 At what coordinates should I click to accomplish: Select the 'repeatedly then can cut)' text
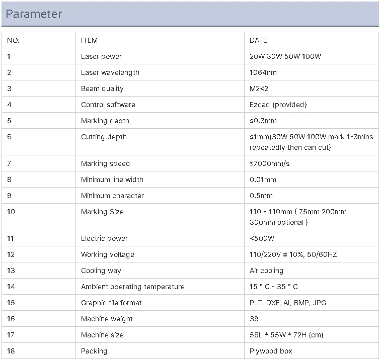tap(290, 148)
